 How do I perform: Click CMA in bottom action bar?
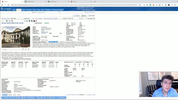tap(23, 97)
